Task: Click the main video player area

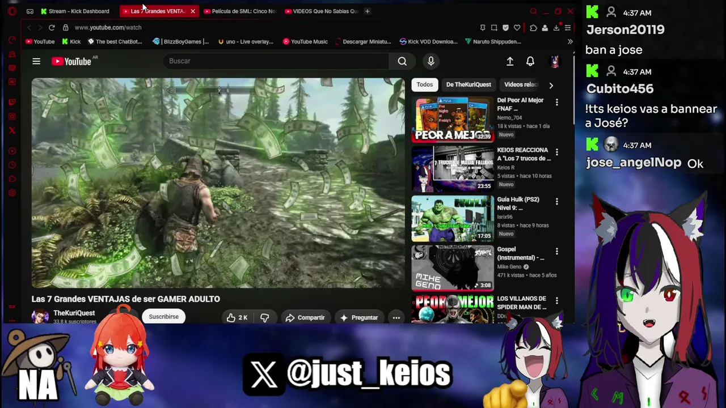Action: [x=218, y=183]
